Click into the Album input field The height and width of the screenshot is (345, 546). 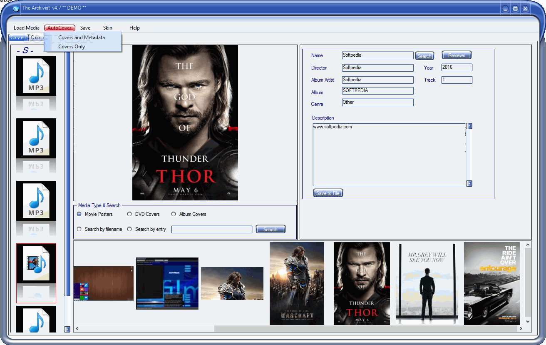point(378,90)
